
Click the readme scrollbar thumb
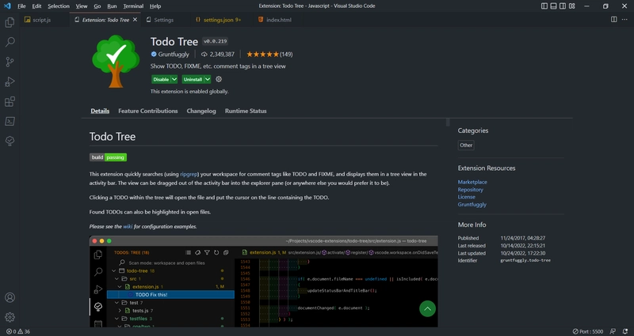[448, 123]
